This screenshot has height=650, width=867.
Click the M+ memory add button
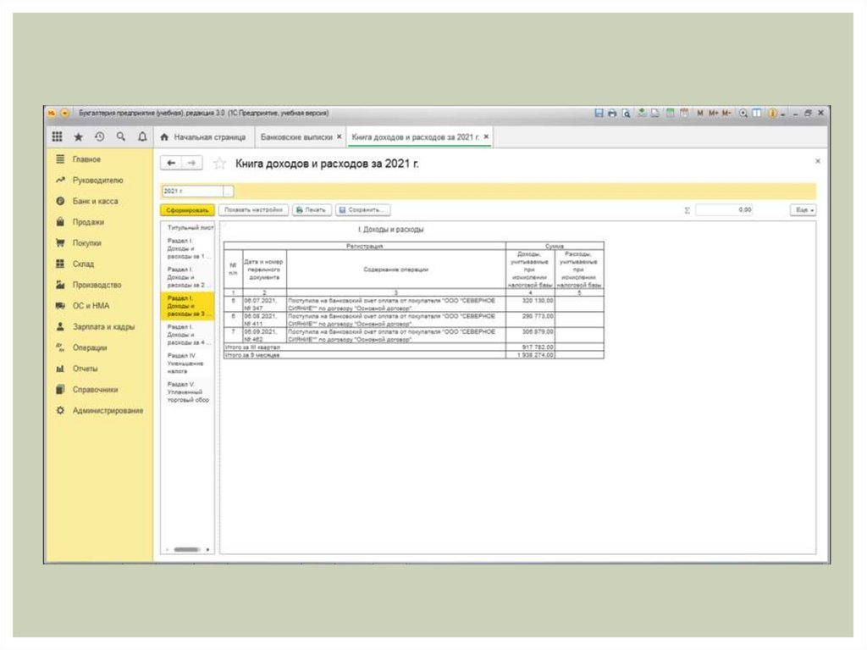pos(714,113)
